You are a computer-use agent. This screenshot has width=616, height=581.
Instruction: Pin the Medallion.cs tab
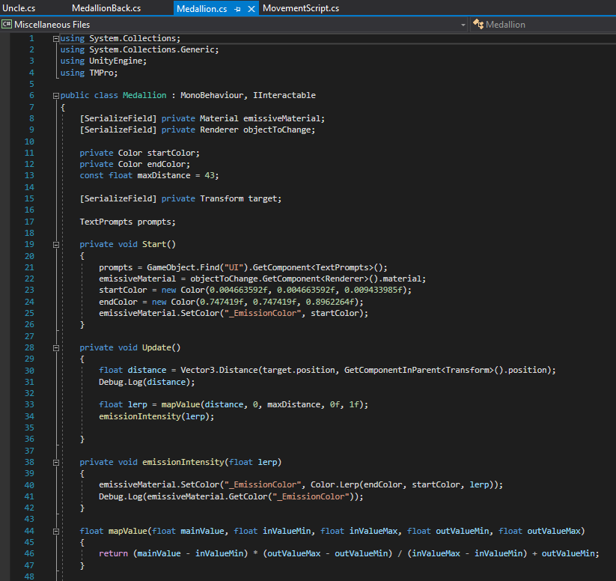[x=237, y=9]
